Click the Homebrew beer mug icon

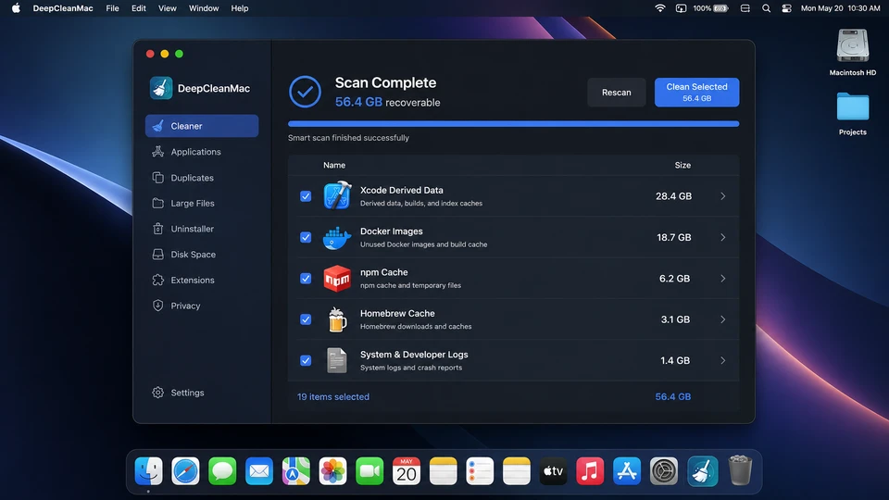[x=337, y=319]
